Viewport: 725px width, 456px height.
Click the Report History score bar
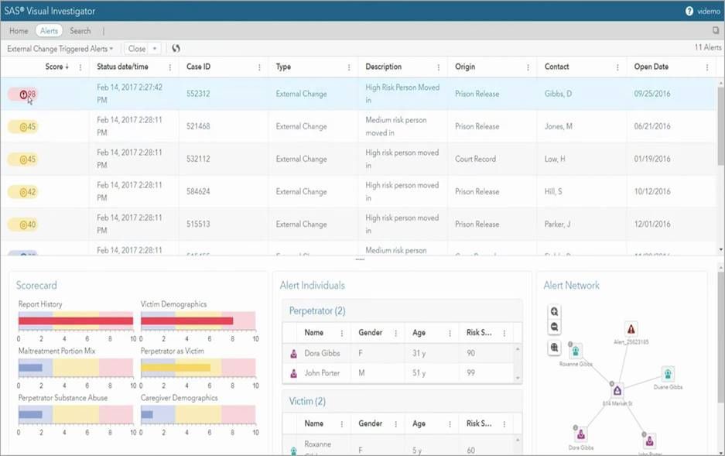pyautogui.click(x=76, y=321)
